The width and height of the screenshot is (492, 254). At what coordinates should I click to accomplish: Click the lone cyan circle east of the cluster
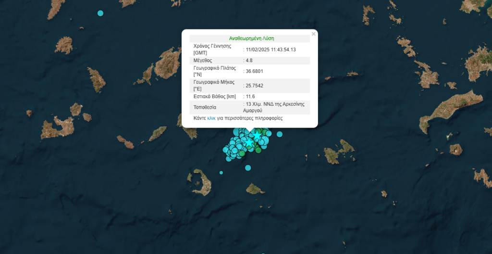(x=280, y=134)
